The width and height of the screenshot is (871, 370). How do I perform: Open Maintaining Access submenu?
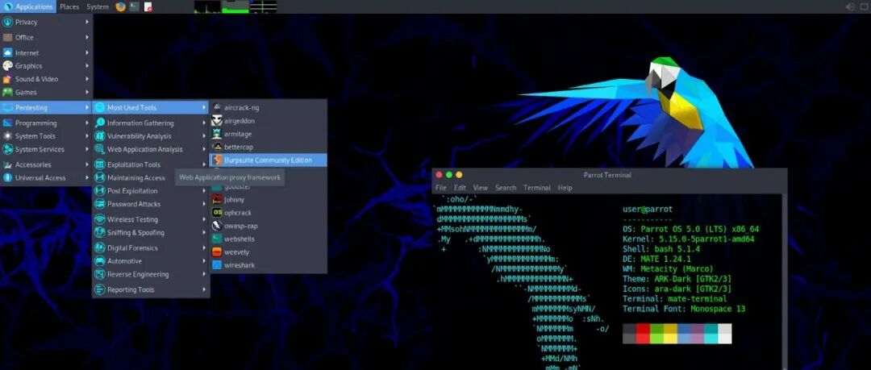point(133,178)
